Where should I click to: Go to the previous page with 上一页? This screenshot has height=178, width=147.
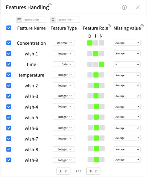pyautogui.click(x=63, y=171)
